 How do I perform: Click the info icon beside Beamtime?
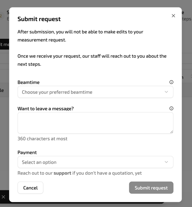pos(171,82)
